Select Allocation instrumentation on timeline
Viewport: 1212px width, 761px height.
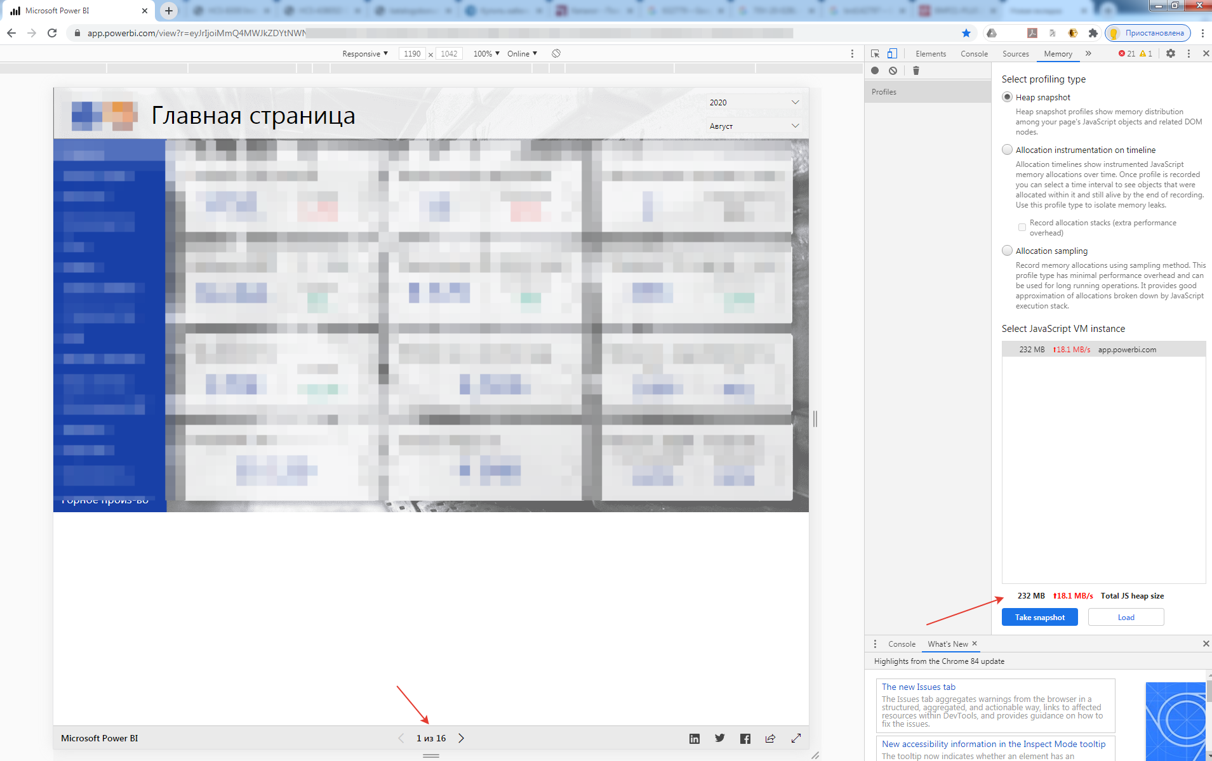(1008, 150)
